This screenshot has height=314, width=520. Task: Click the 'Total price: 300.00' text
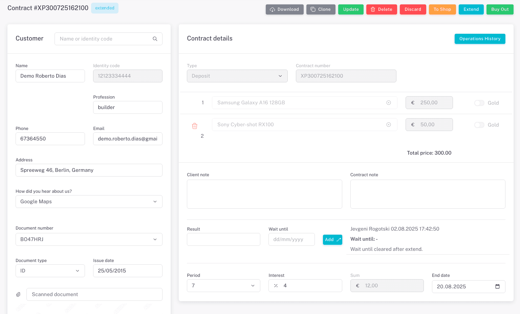pos(429,153)
